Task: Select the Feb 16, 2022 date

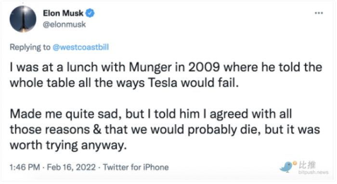Action: tap(71, 167)
